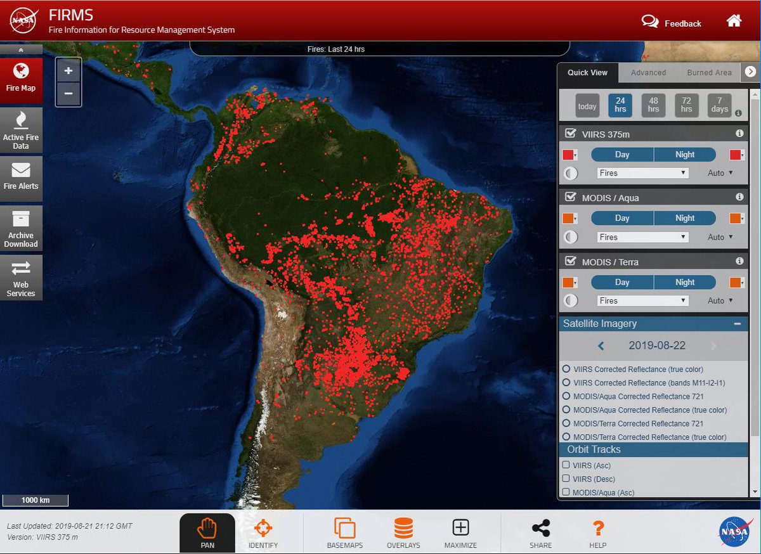Screen dimensions: 761x554
Task: Select the 48 hrs time range
Action: pyautogui.click(x=653, y=105)
